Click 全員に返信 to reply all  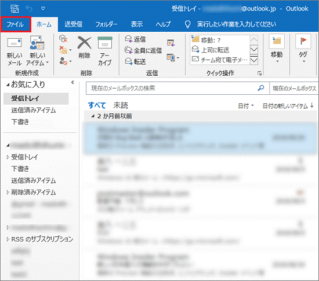143,50
